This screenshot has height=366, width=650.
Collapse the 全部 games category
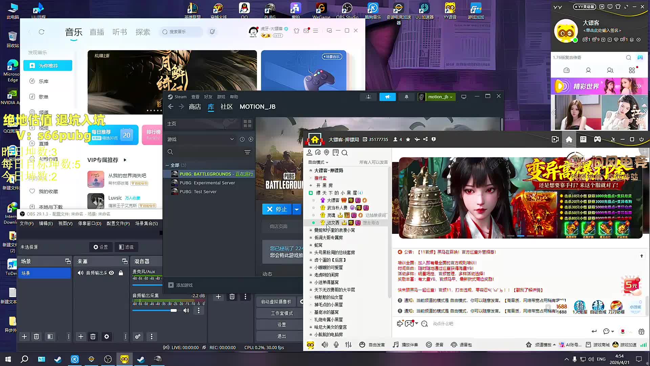pos(167,165)
